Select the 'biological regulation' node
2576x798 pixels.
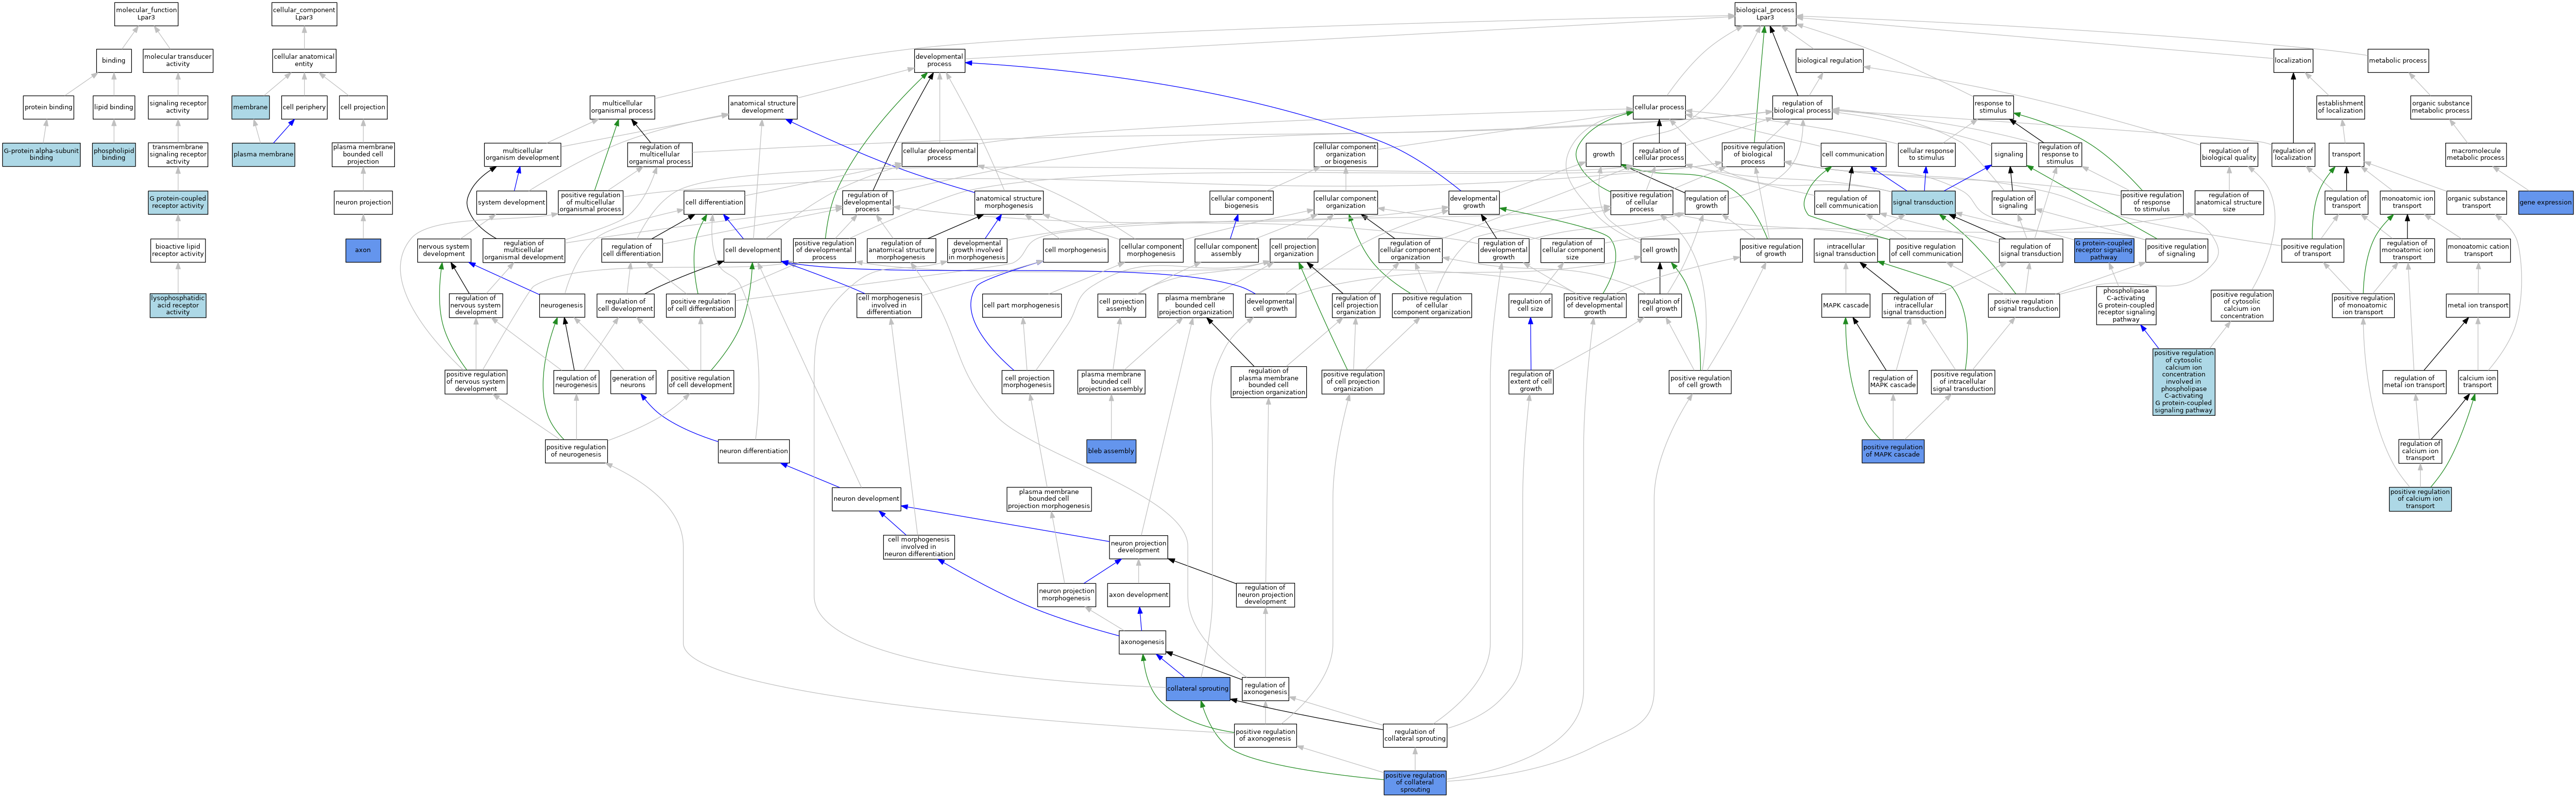pos(1829,60)
